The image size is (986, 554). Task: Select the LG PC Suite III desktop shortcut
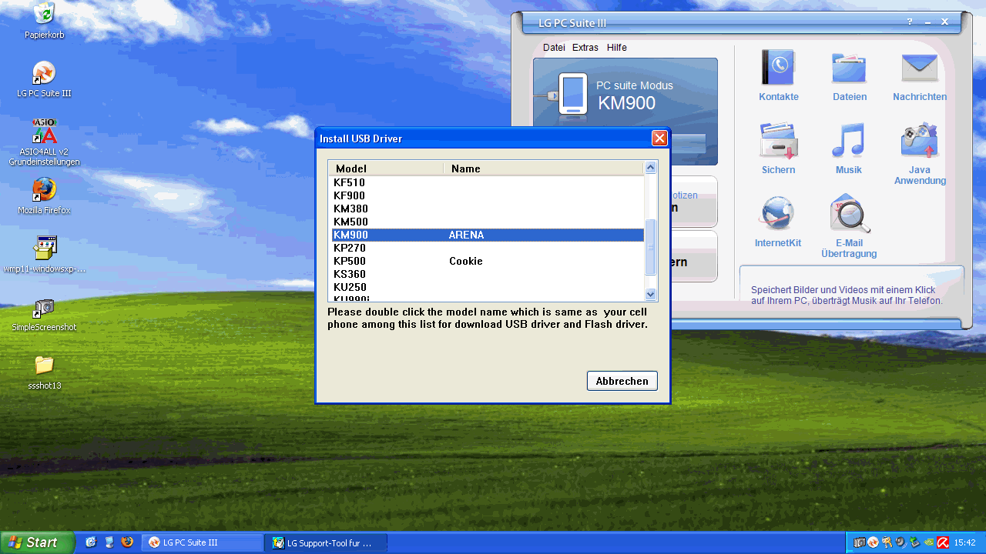pos(44,79)
